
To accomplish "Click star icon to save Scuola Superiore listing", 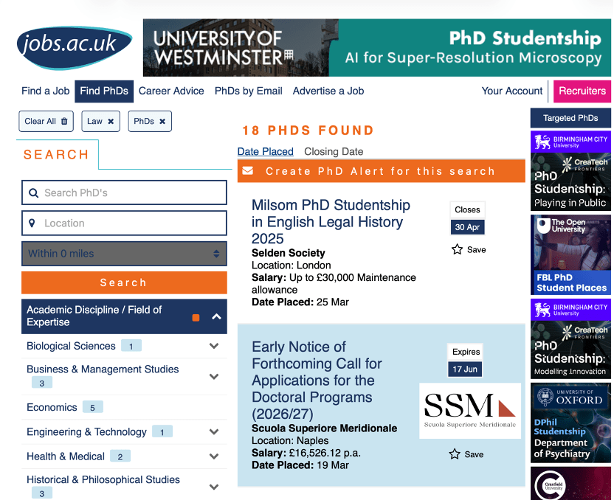I will pyautogui.click(x=455, y=454).
